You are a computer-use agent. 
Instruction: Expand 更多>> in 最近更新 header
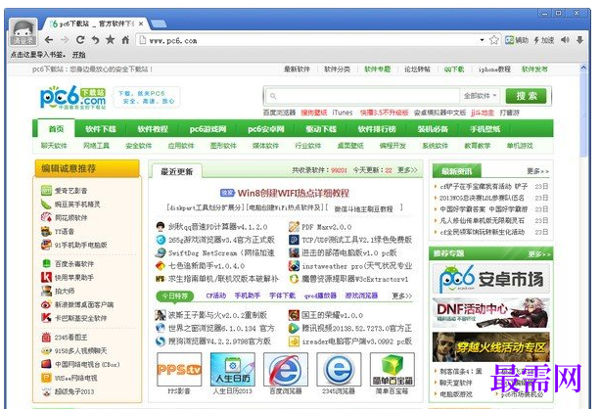407,170
